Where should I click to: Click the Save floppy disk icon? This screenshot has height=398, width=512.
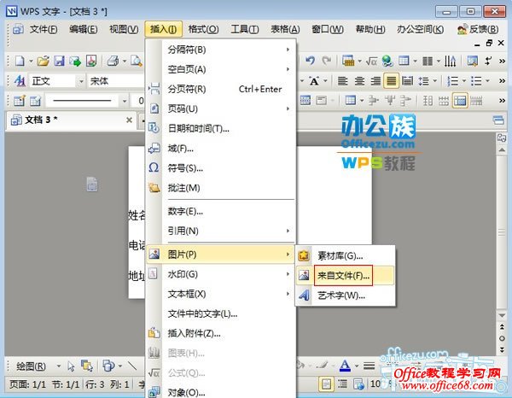(59, 61)
